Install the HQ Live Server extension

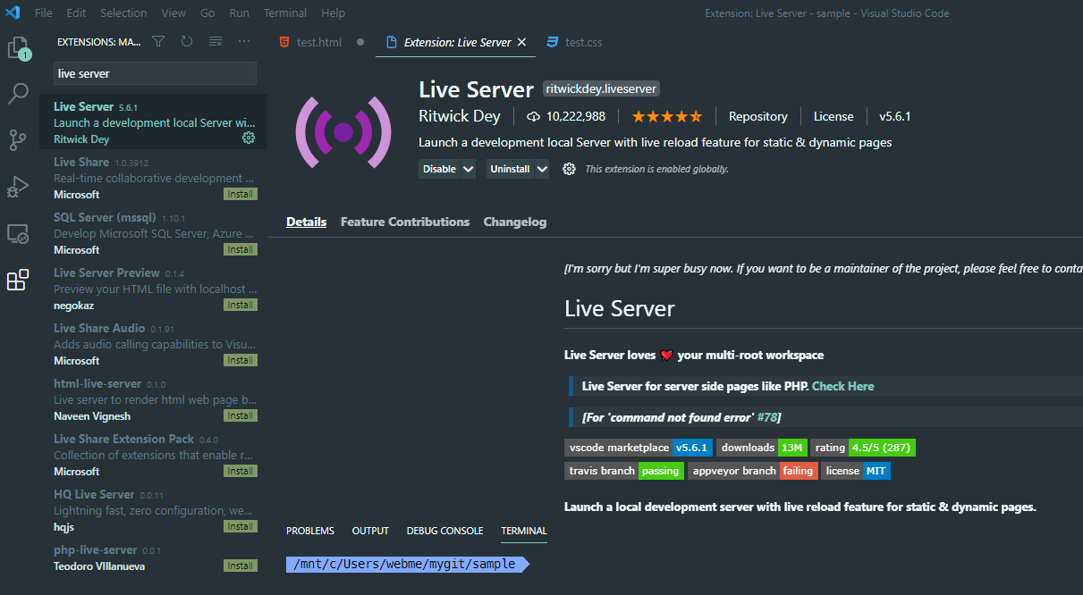[240, 526]
